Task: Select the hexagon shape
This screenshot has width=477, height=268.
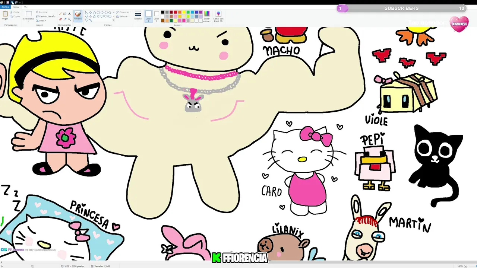Action: point(98,12)
